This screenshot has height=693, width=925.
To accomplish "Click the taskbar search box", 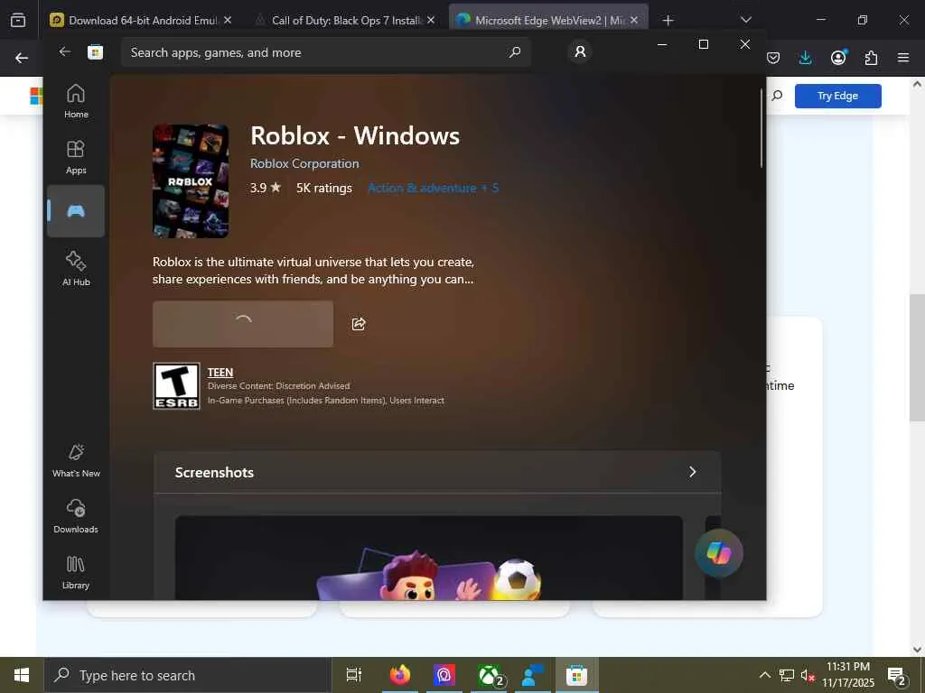I will coord(188,675).
